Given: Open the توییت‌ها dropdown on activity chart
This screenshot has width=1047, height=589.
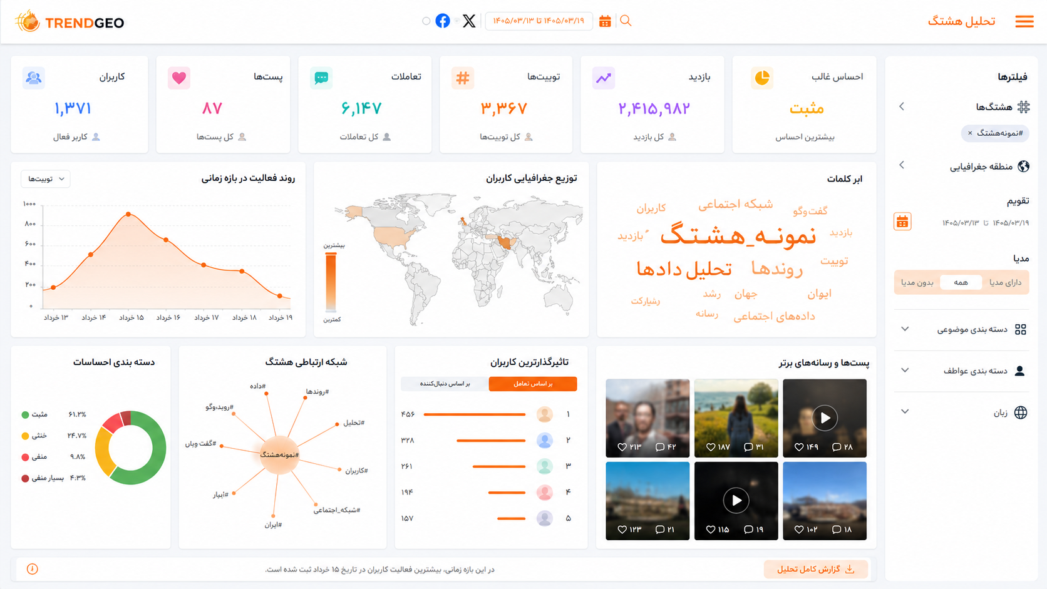Looking at the screenshot, I should point(46,179).
